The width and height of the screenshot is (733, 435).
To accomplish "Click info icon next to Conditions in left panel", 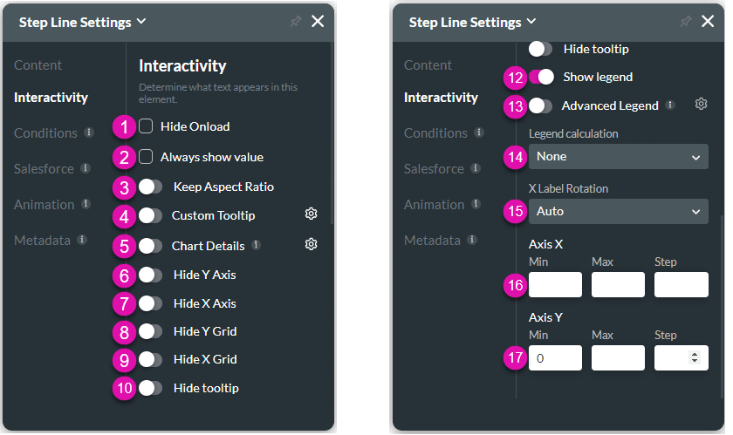I will (x=89, y=133).
